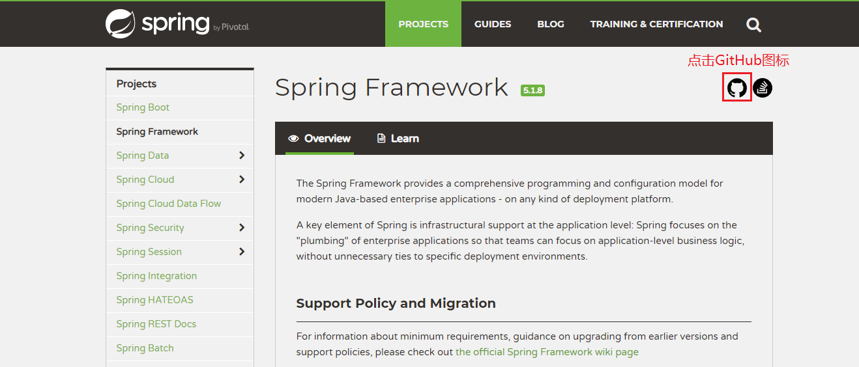
Task: Open the BLOG menu item
Action: [x=551, y=24]
